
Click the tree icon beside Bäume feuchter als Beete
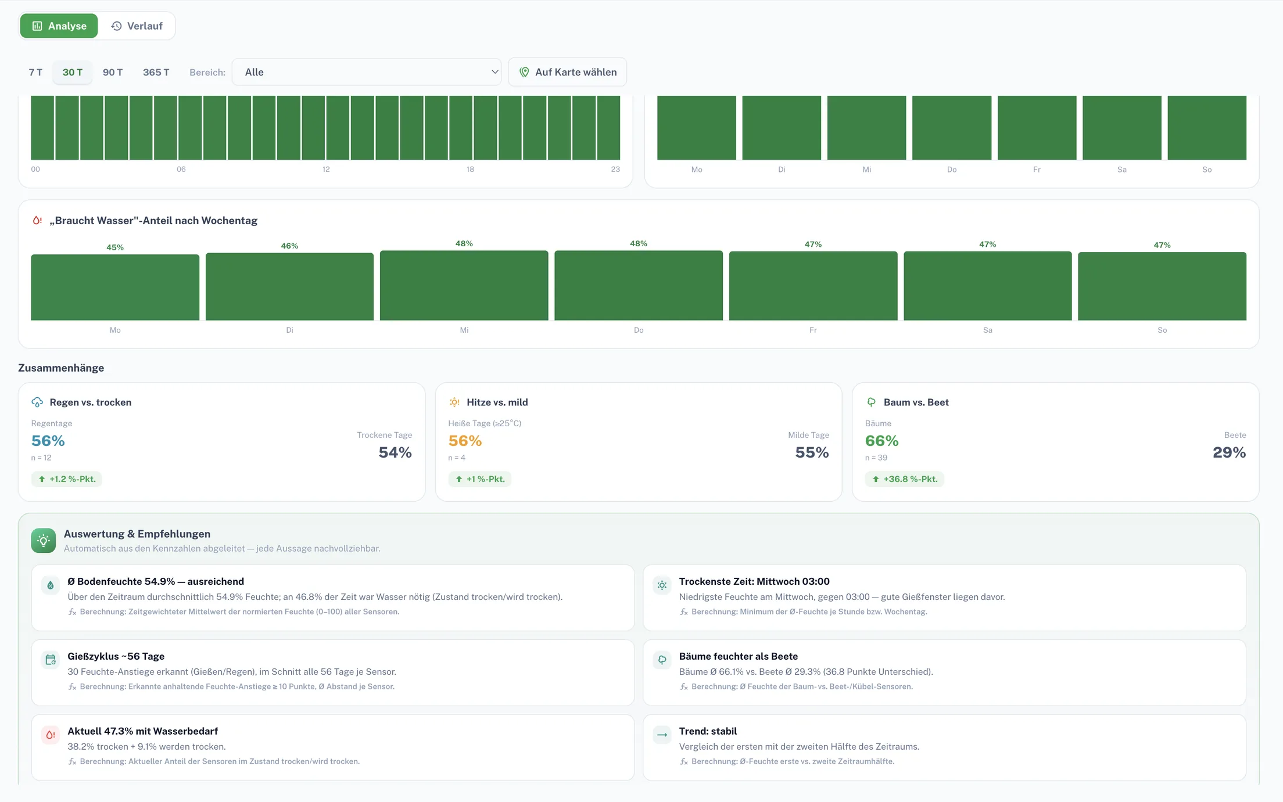[x=662, y=660]
